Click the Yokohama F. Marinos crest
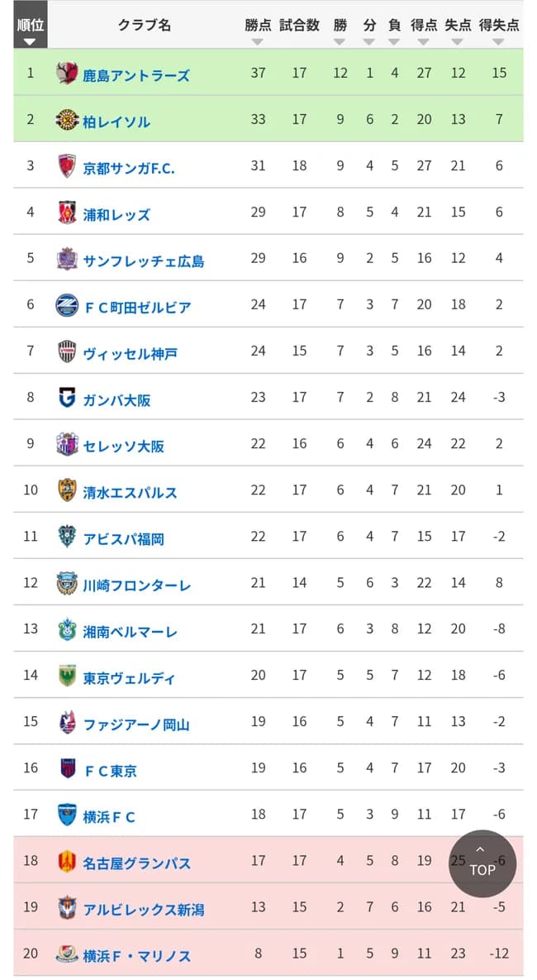The image size is (537, 980). coord(65,953)
